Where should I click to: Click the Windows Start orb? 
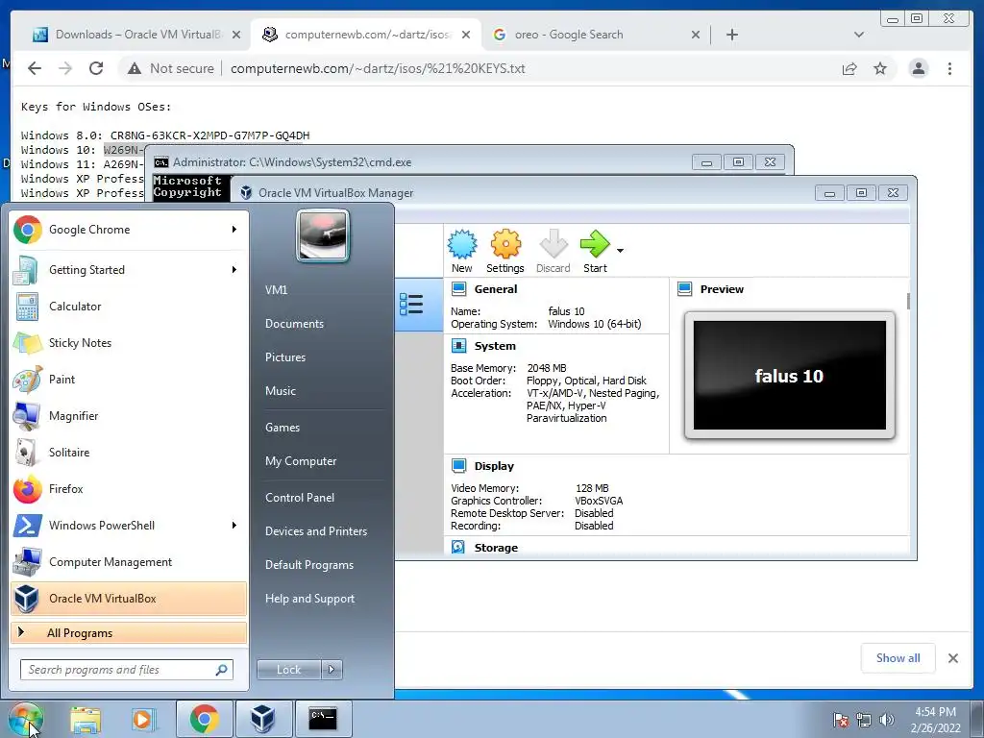tap(25, 719)
